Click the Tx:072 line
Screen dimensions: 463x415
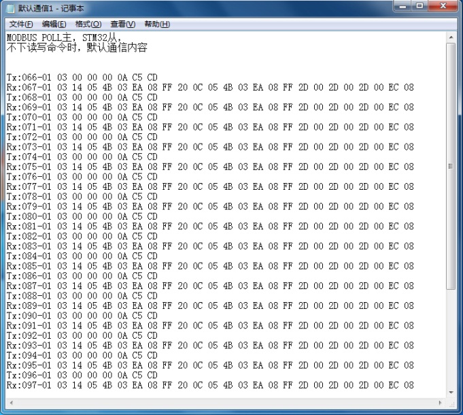click(82, 137)
